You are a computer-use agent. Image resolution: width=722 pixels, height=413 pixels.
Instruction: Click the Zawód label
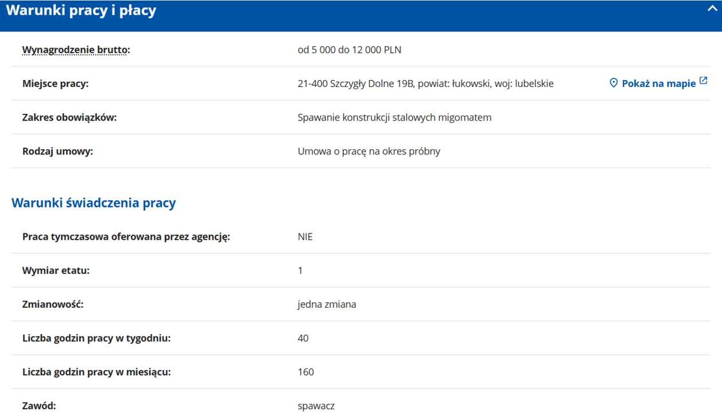coord(39,406)
